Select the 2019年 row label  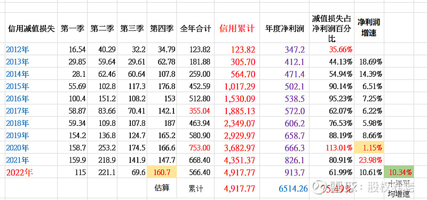point(31,135)
